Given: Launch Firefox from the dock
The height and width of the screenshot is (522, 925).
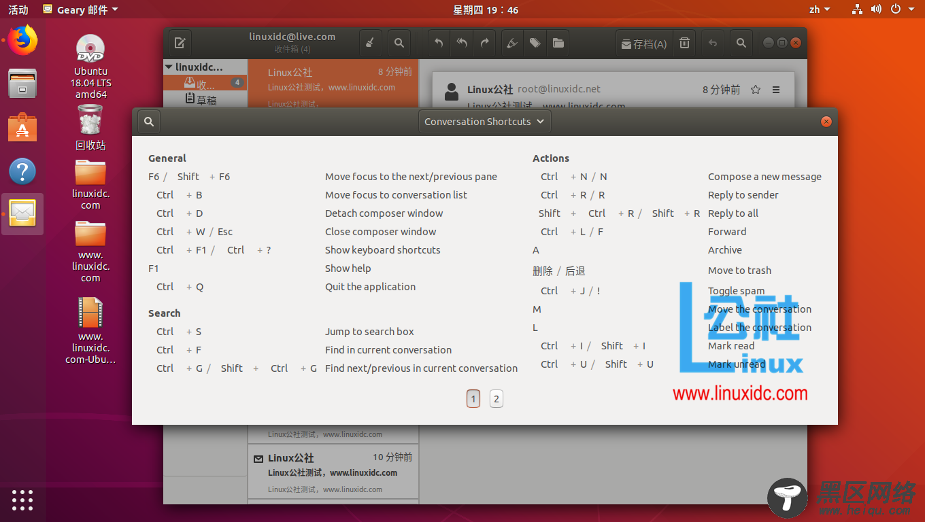Looking at the screenshot, I should point(22,39).
